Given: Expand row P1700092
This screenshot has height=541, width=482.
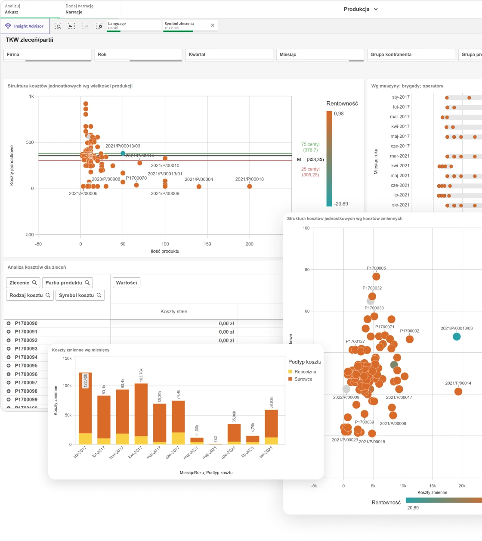Looking at the screenshot, I should 9,340.
